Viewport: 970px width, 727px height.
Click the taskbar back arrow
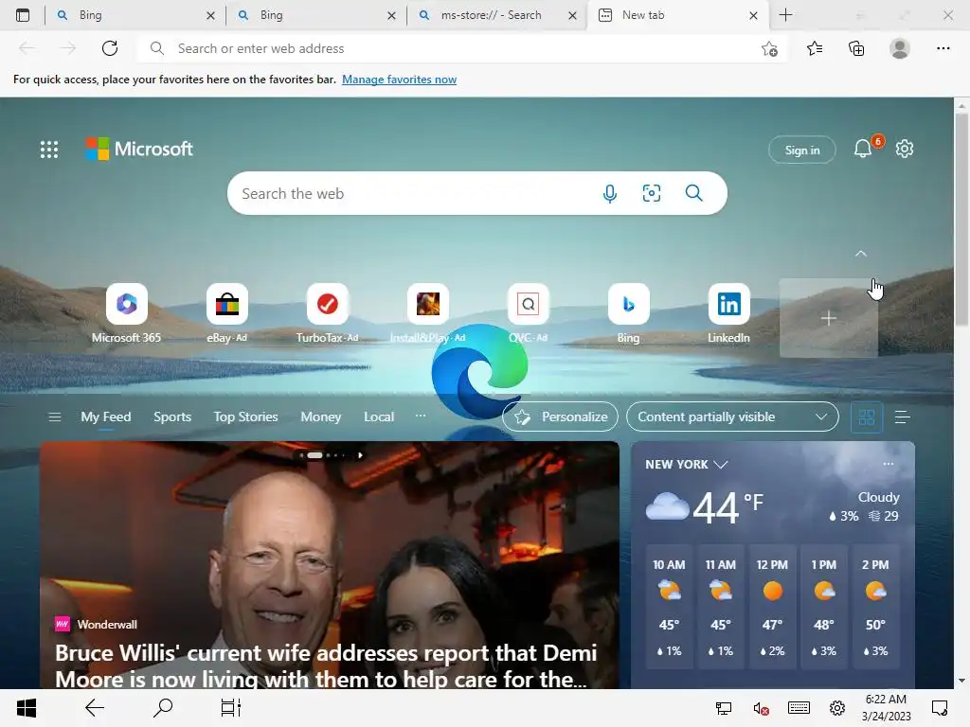click(x=95, y=708)
